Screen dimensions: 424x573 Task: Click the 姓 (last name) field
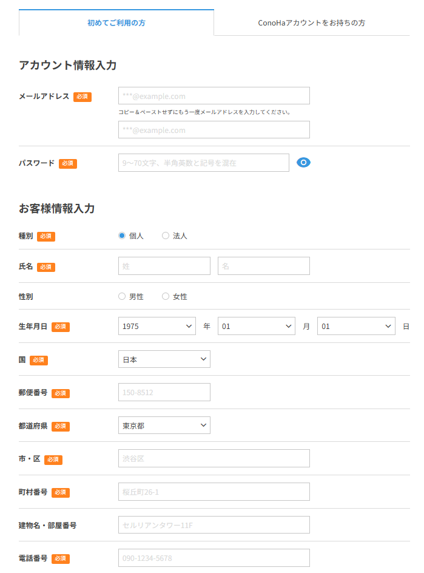pyautogui.click(x=164, y=266)
